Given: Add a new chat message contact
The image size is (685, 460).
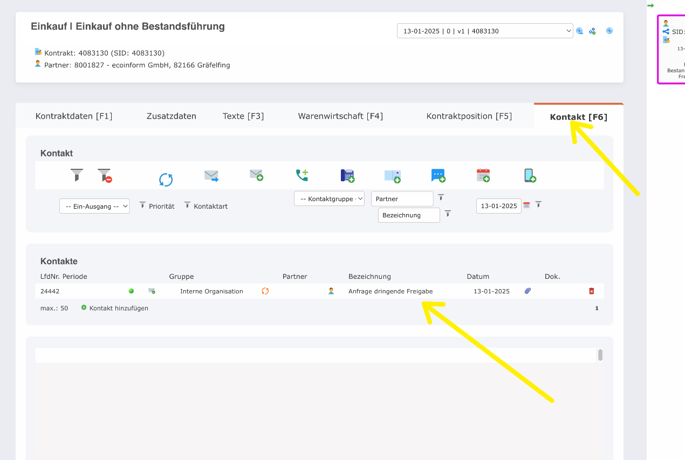Looking at the screenshot, I should coord(438,175).
